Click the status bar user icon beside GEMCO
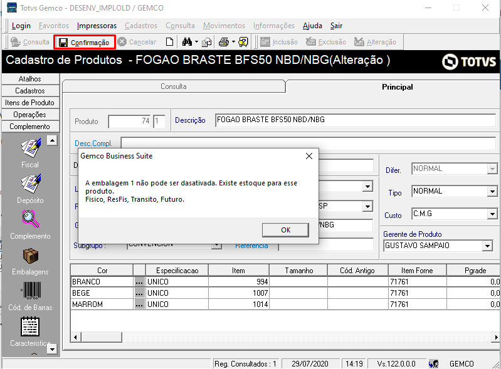 click(x=433, y=363)
